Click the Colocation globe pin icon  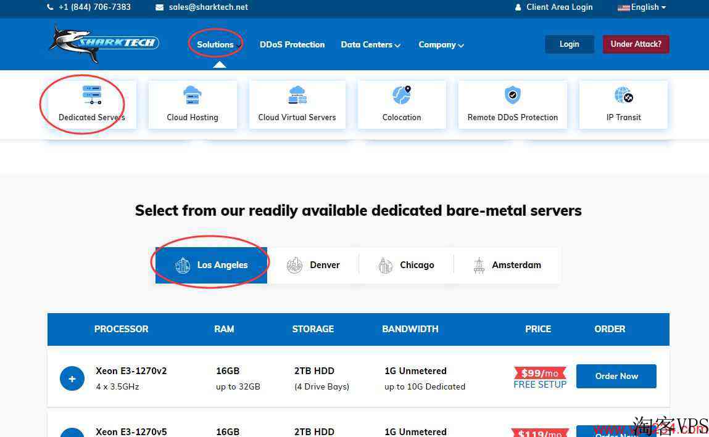coord(402,95)
